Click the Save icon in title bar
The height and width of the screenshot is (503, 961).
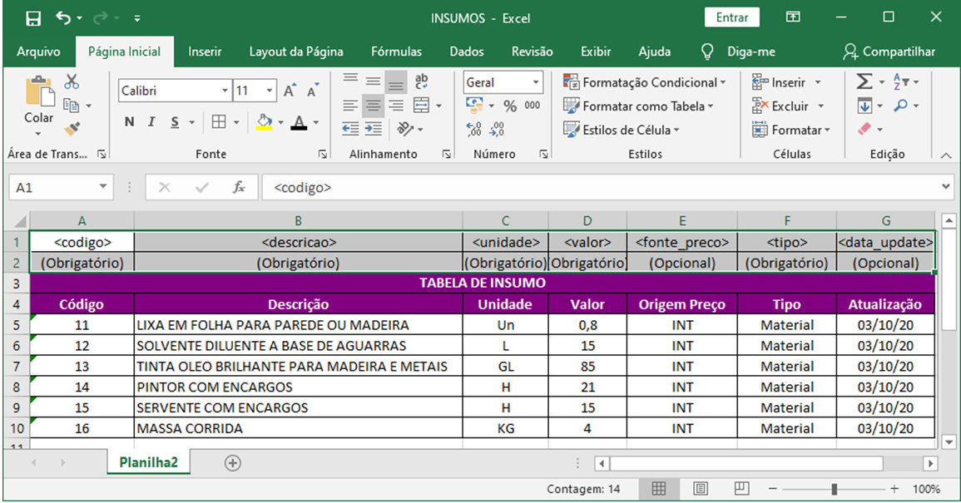pyautogui.click(x=33, y=17)
